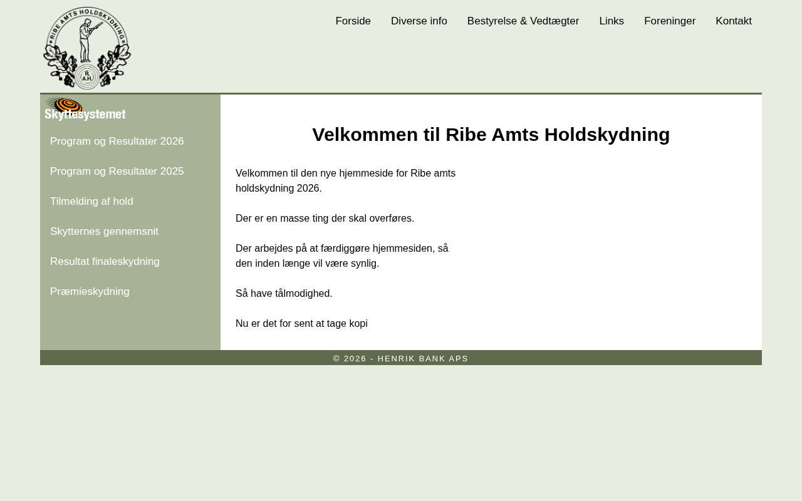Open the Links menu item
802x501 pixels.
pyautogui.click(x=612, y=21)
